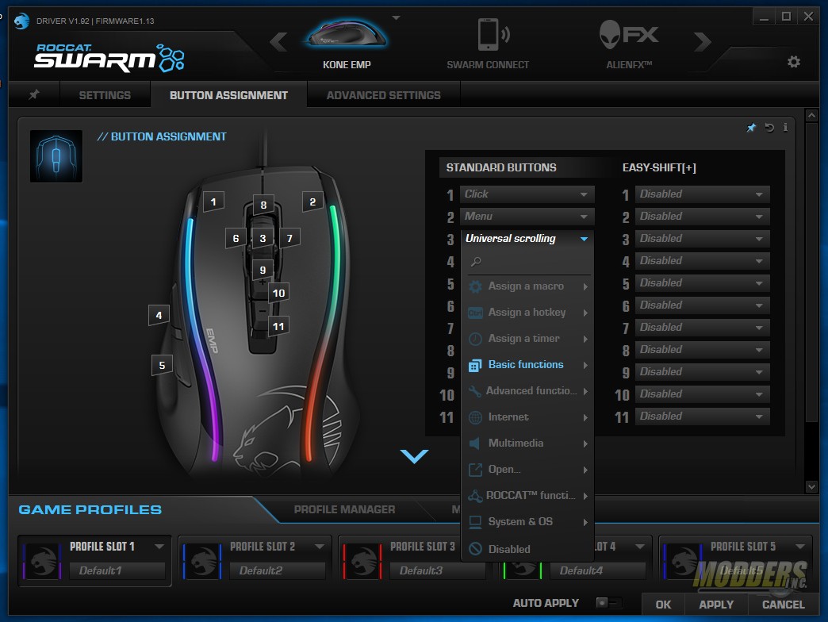This screenshot has width=828, height=622.
Task: Select scroll up button 8 marker
Action: [x=263, y=205]
